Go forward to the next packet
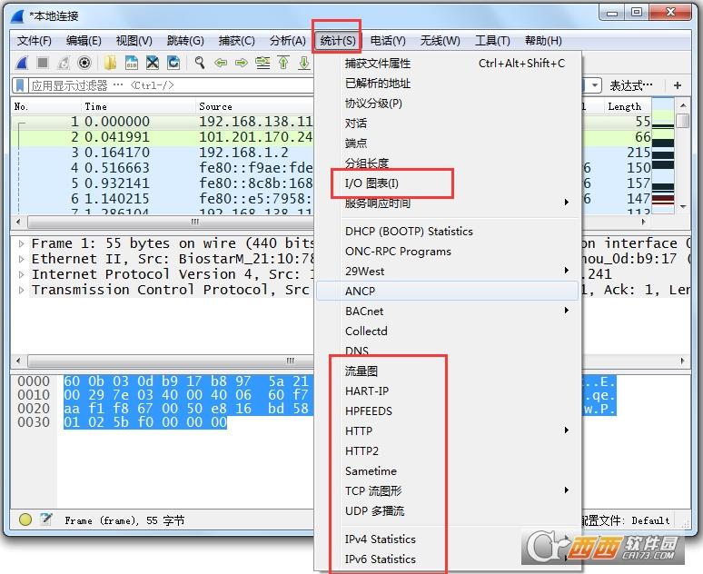 tap(242, 63)
